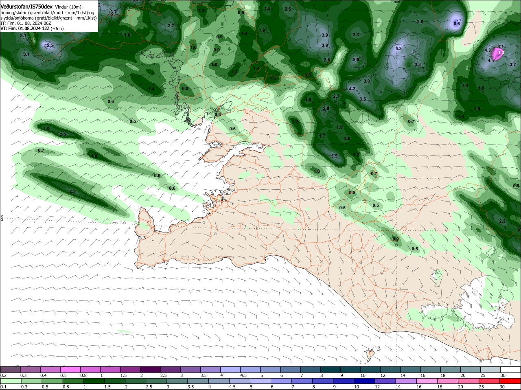Select the white swatch labeled 30 in upper legend
Image resolution: width=521 pixels, height=390 pixels.
tap(511, 369)
